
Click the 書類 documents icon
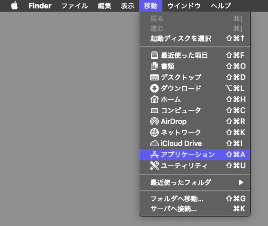coord(154,66)
